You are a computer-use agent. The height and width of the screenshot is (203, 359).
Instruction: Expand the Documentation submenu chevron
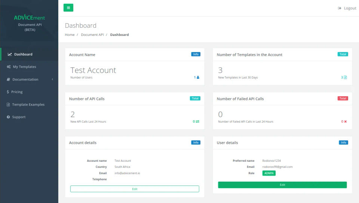click(x=52, y=79)
